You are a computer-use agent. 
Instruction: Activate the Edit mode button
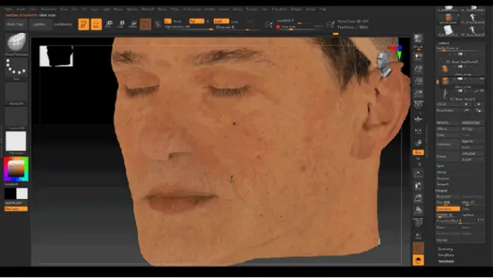point(84,24)
